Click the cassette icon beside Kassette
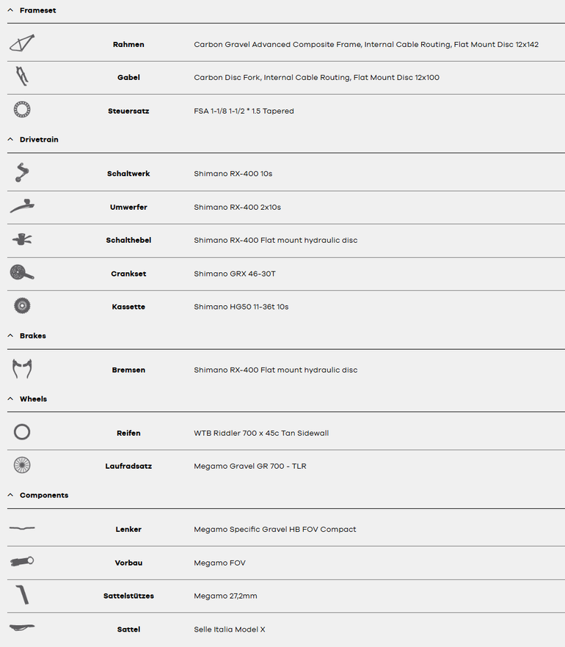Viewport: 565px width, 647px height. click(22, 306)
